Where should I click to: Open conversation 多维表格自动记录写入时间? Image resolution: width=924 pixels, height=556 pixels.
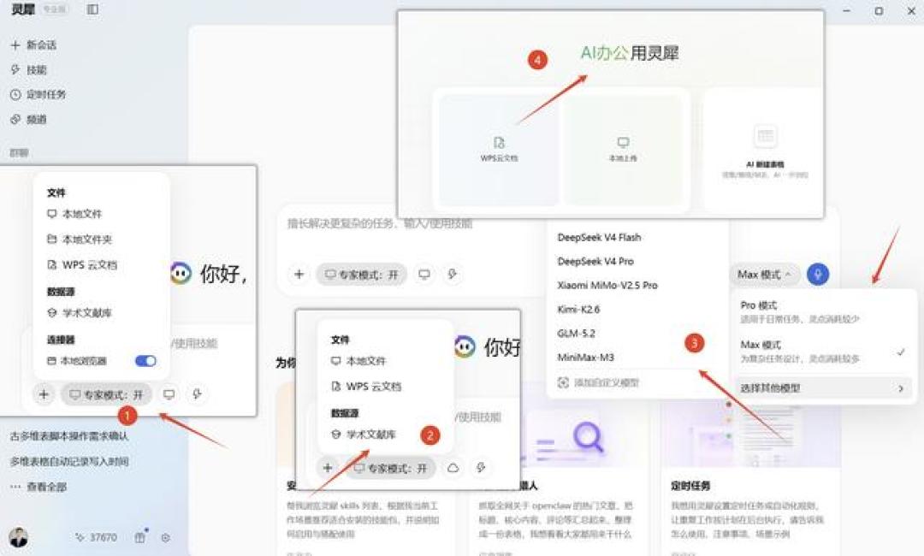point(69,462)
